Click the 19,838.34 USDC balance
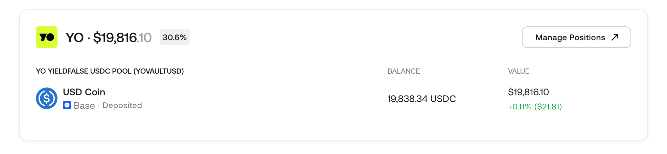This screenshot has width=667, height=154. click(421, 99)
